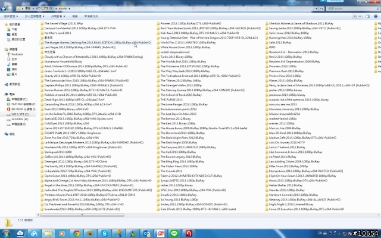This screenshot has height=238, width=381.
Task: Open Outlook from the taskbar
Action: point(146,233)
